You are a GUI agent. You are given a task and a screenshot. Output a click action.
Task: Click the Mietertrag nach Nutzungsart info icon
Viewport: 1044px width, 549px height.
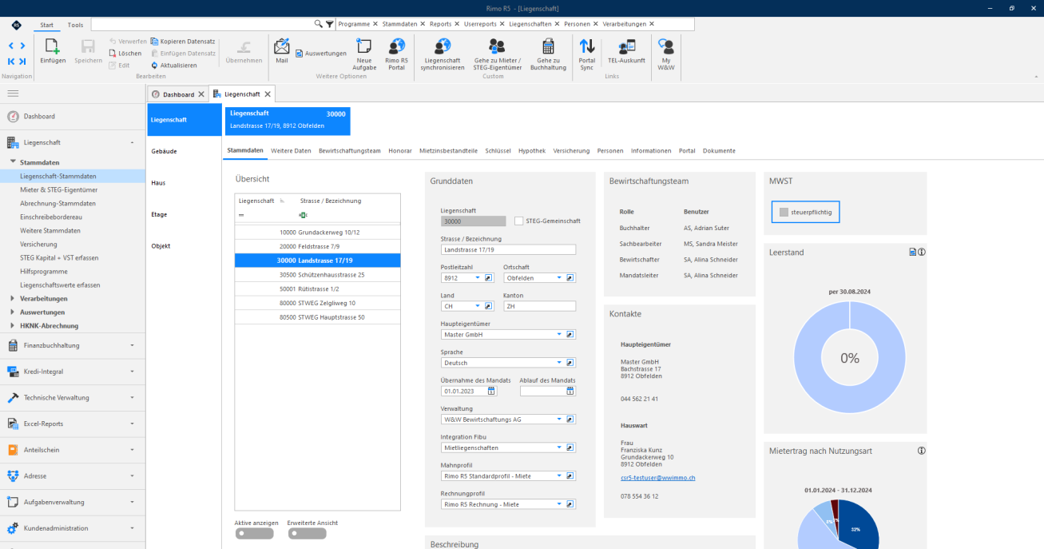[x=921, y=451]
